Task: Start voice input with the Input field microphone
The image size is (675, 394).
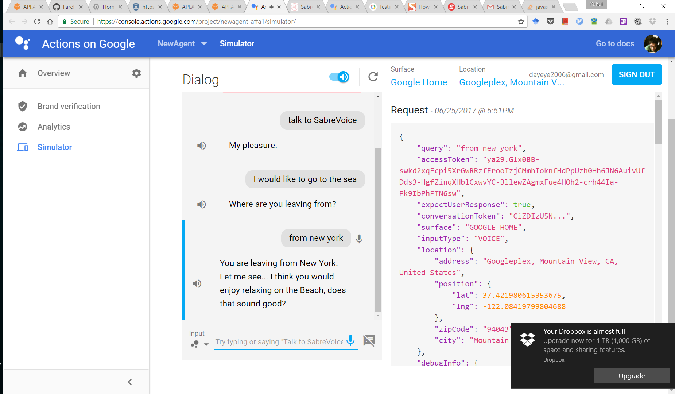Action: pos(350,340)
